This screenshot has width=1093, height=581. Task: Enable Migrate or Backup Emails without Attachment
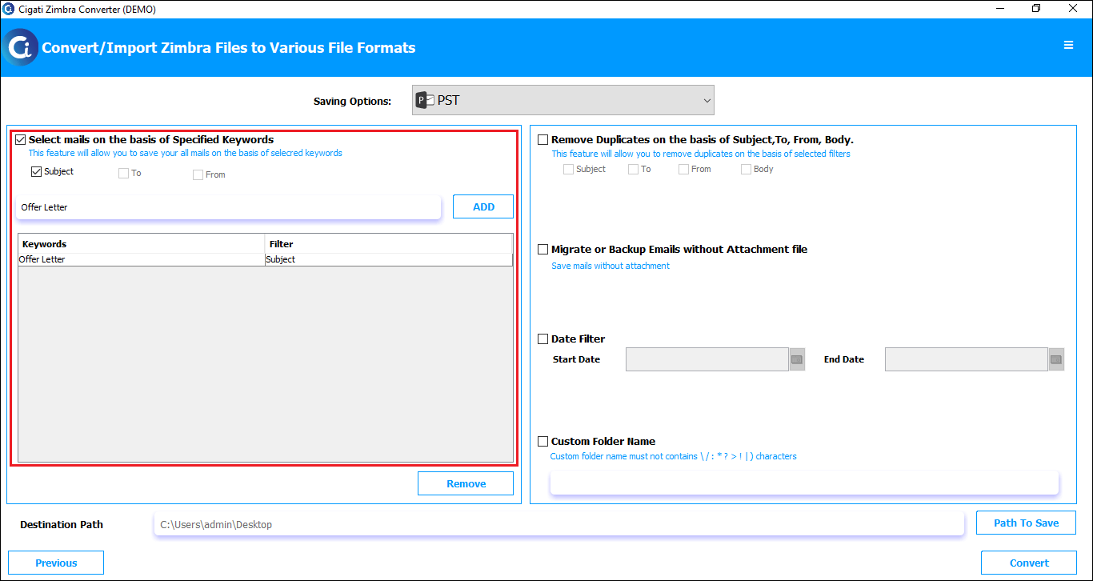click(x=543, y=250)
